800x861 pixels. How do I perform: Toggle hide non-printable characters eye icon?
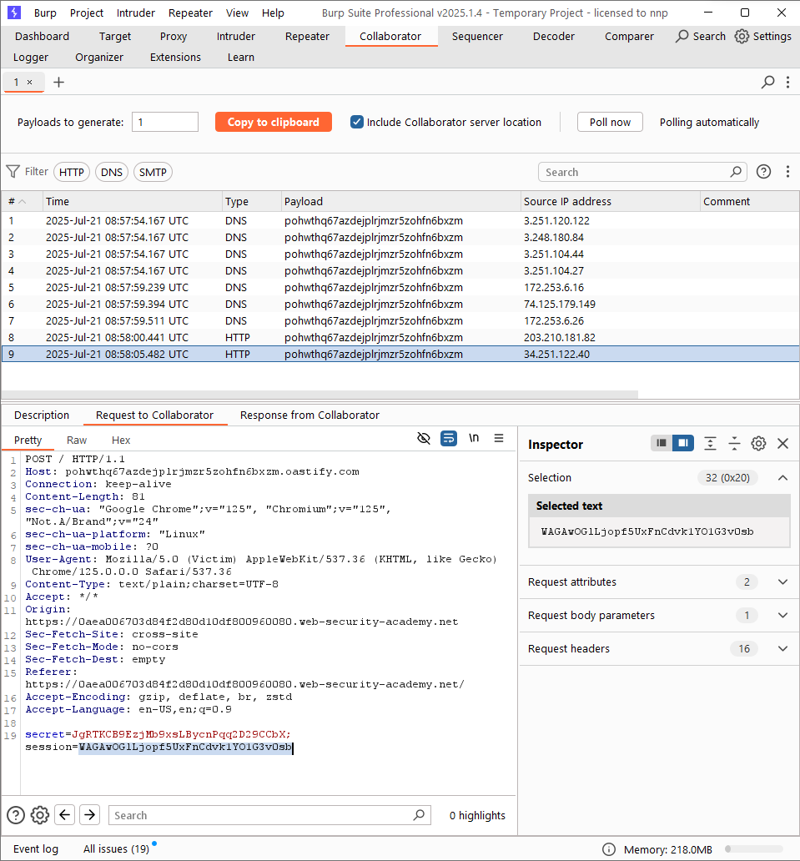click(423, 438)
